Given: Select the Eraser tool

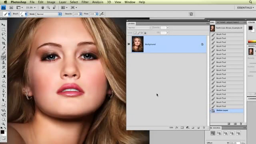Looking at the screenshot, I should tap(3, 72).
